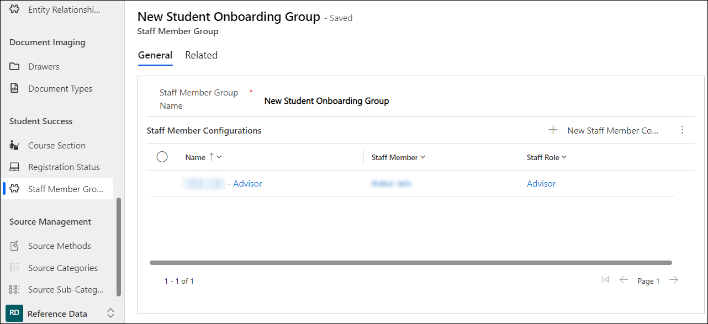Switch to the Related tab

pos(201,55)
